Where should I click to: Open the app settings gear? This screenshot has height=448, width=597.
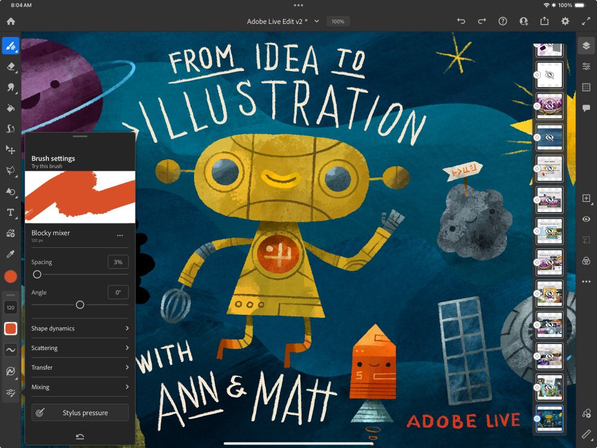pyautogui.click(x=565, y=22)
